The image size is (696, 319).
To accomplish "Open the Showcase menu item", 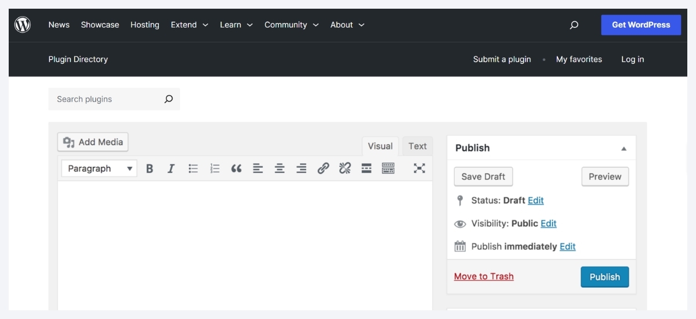I will 100,25.
